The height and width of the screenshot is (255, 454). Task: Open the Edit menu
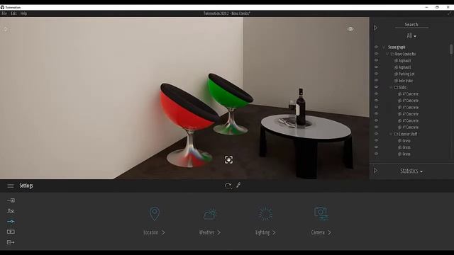[x=13, y=13]
